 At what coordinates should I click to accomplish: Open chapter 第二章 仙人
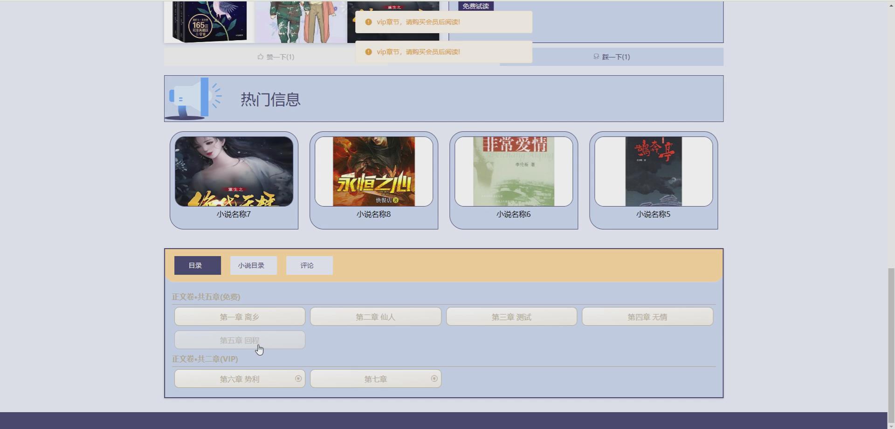click(376, 317)
